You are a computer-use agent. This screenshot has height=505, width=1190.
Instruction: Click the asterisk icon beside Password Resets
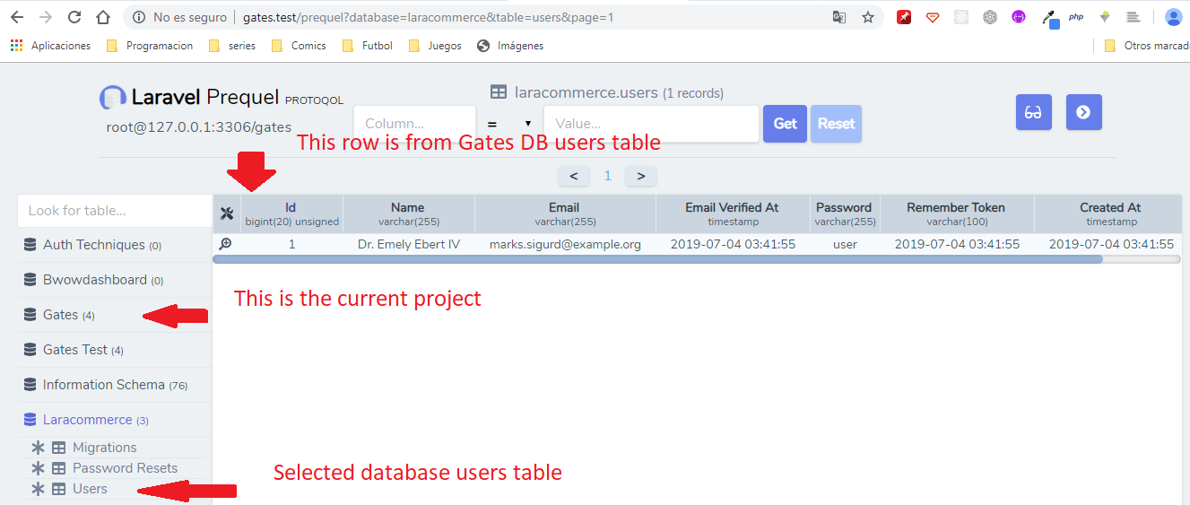38,468
